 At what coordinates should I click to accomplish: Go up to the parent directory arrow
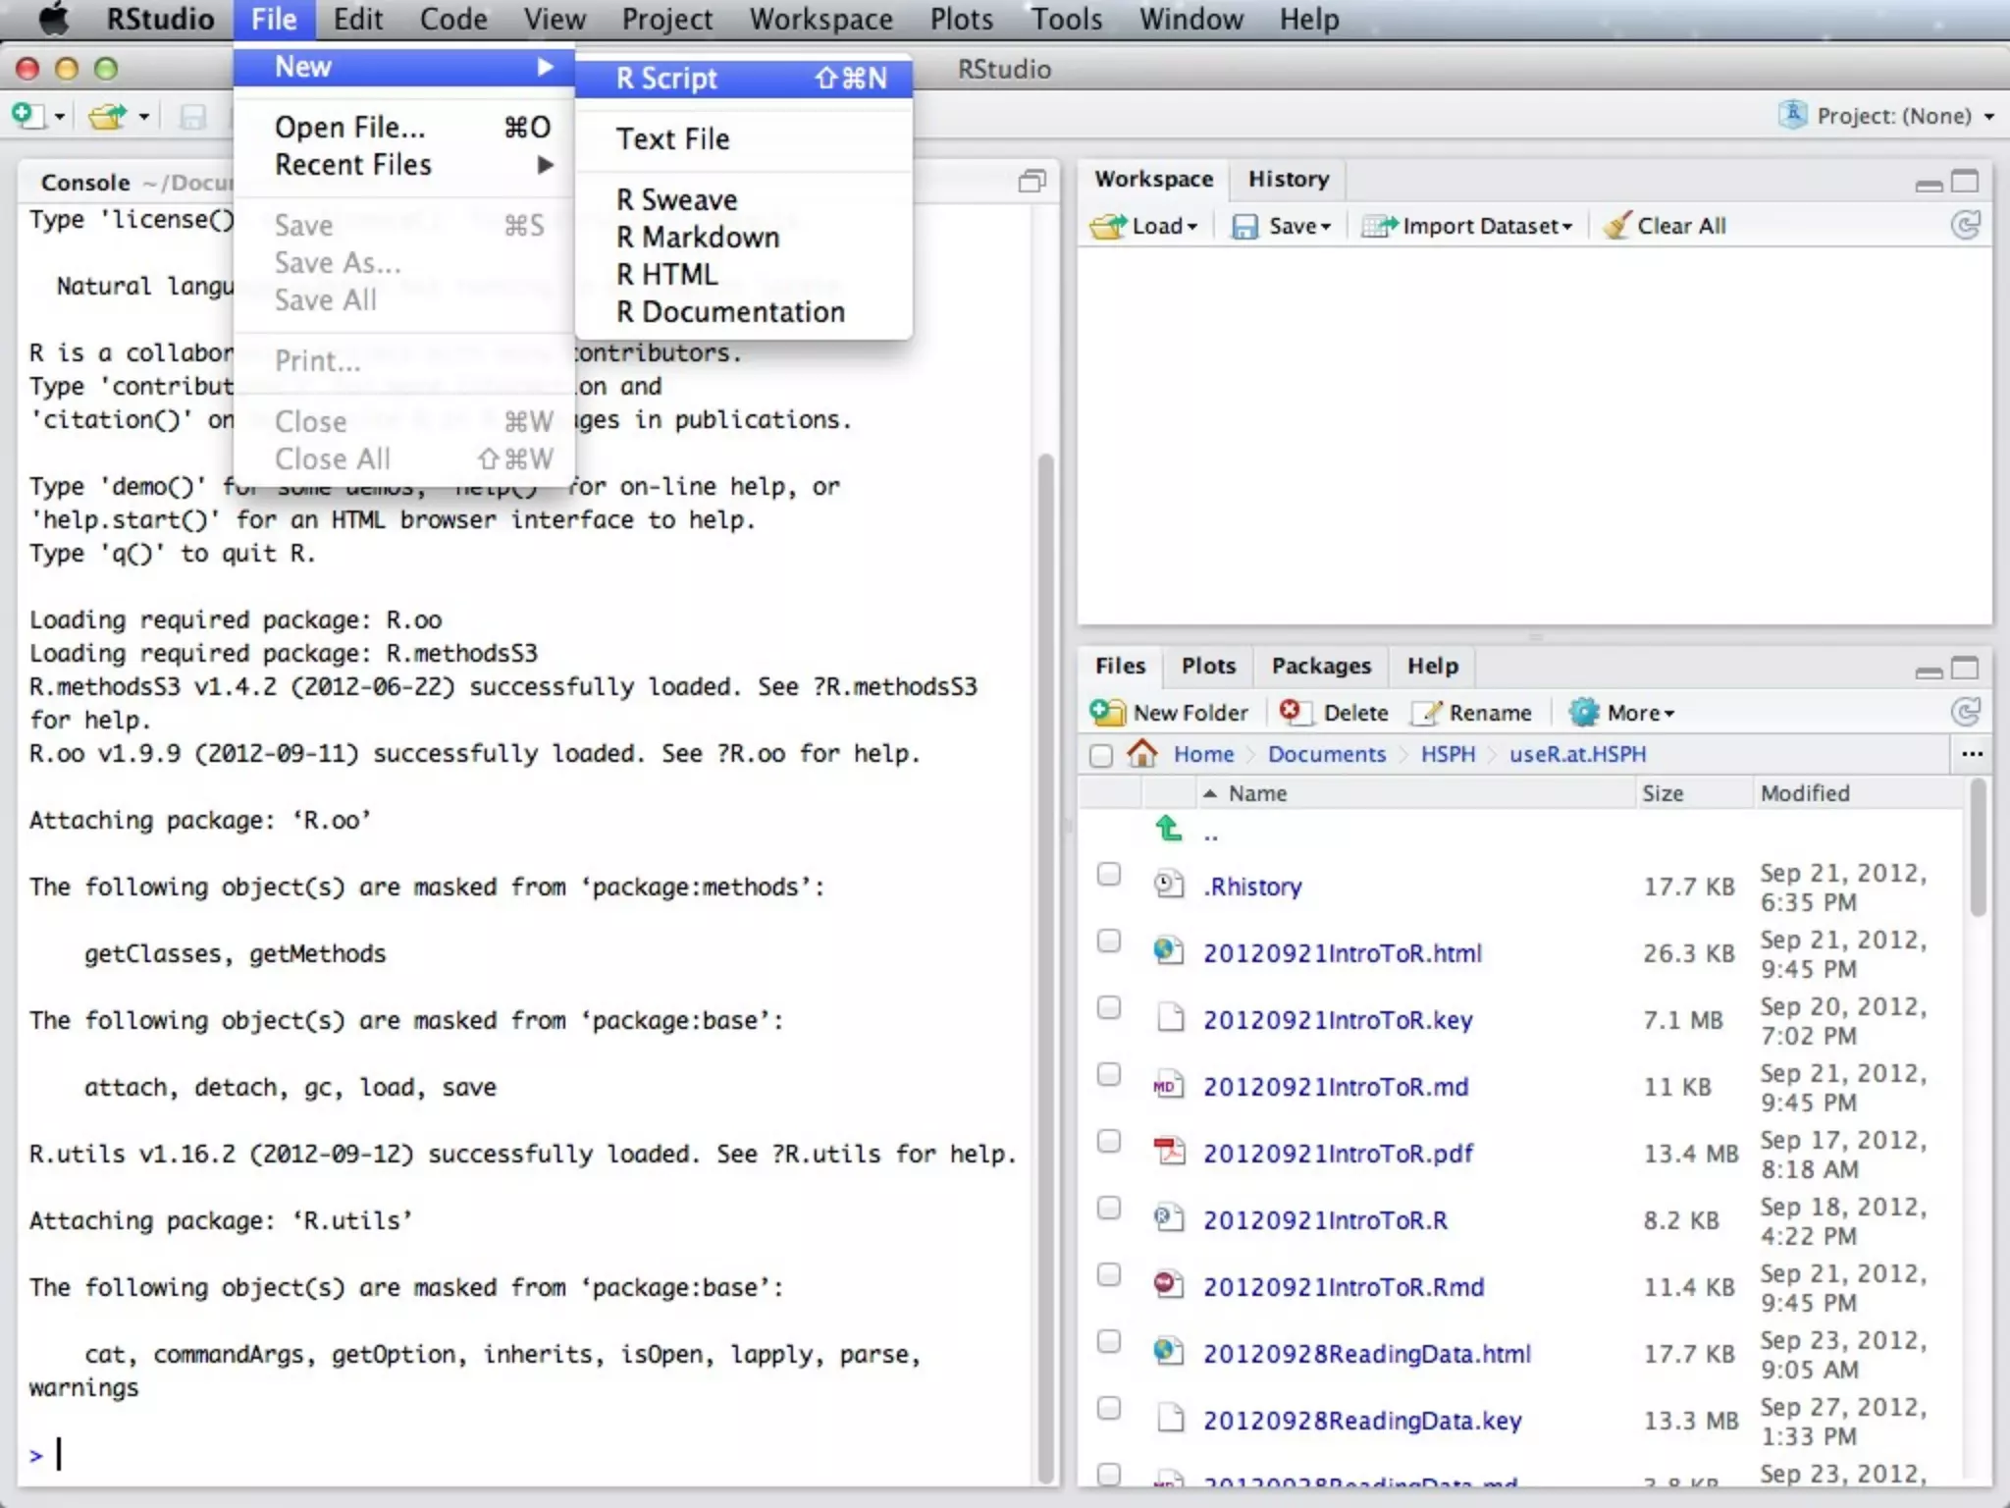tap(1168, 828)
